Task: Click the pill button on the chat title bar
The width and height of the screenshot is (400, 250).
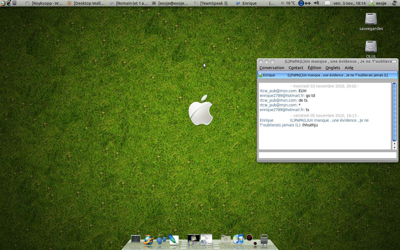Action: [x=394, y=61]
